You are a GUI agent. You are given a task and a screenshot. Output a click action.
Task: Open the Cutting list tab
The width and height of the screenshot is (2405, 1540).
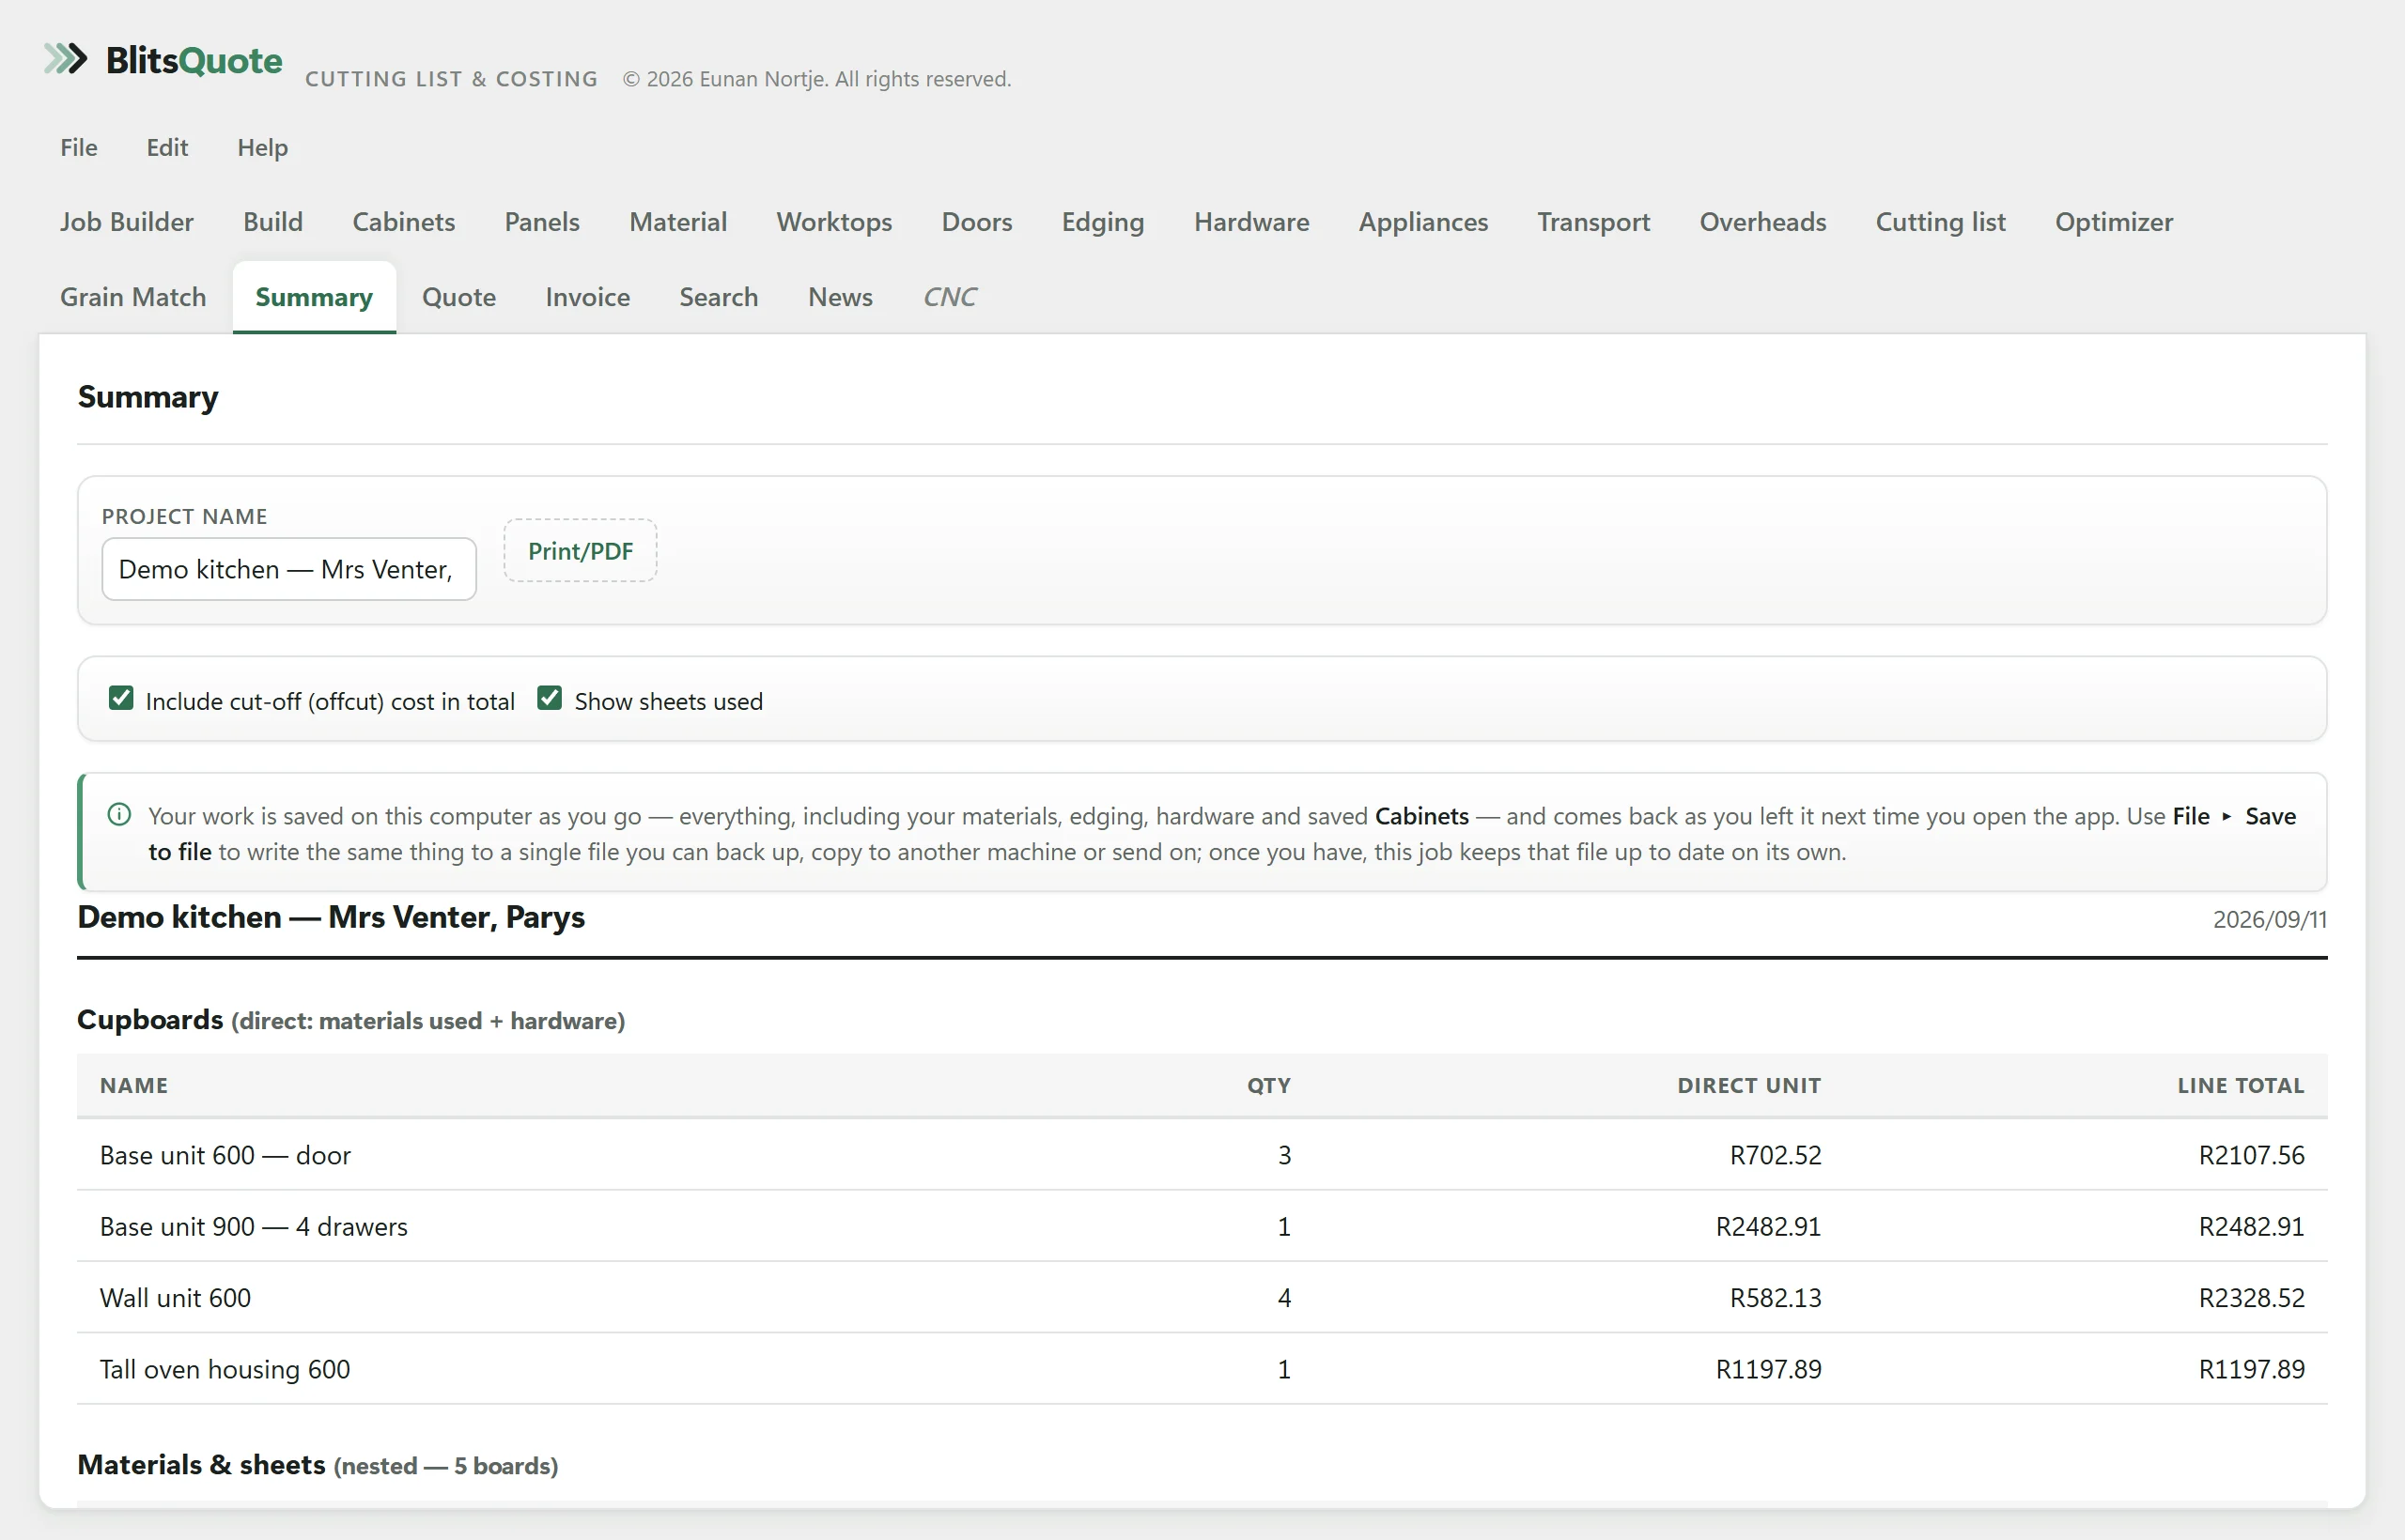[x=1941, y=222]
